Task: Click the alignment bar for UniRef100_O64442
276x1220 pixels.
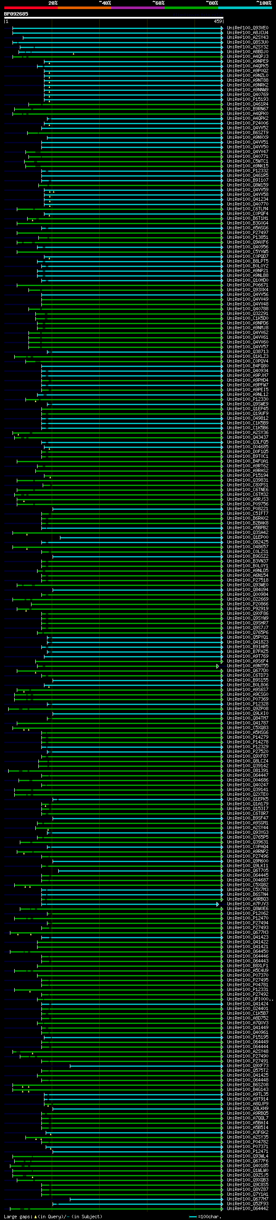Action: pyautogui.click(x=116, y=1209)
